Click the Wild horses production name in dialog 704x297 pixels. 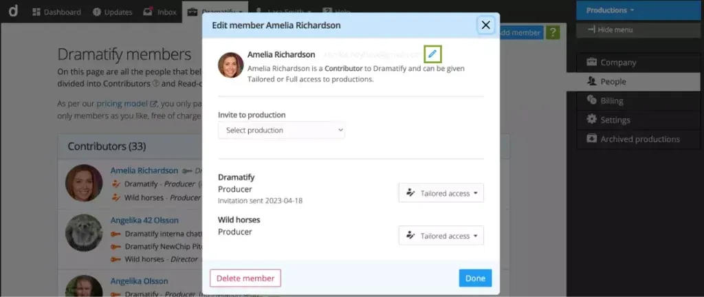click(239, 220)
